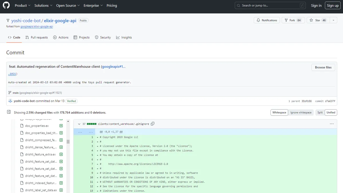Open the googleapis#1... pull request link
Screen dimensions: 343x193
(x=114, y=67)
